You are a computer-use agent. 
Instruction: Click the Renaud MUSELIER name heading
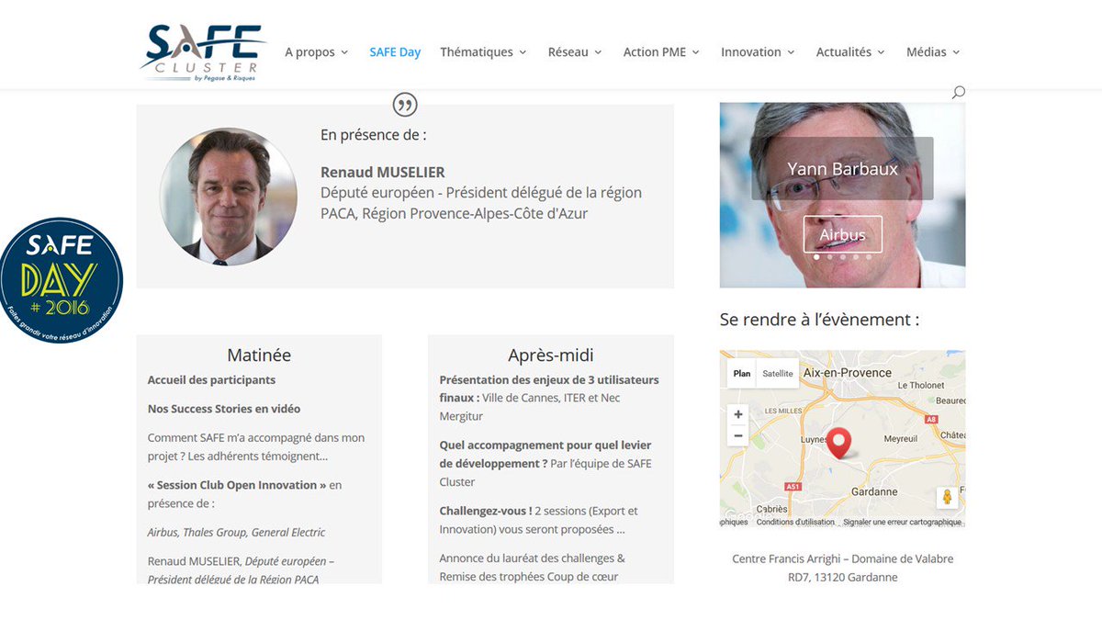tap(383, 172)
